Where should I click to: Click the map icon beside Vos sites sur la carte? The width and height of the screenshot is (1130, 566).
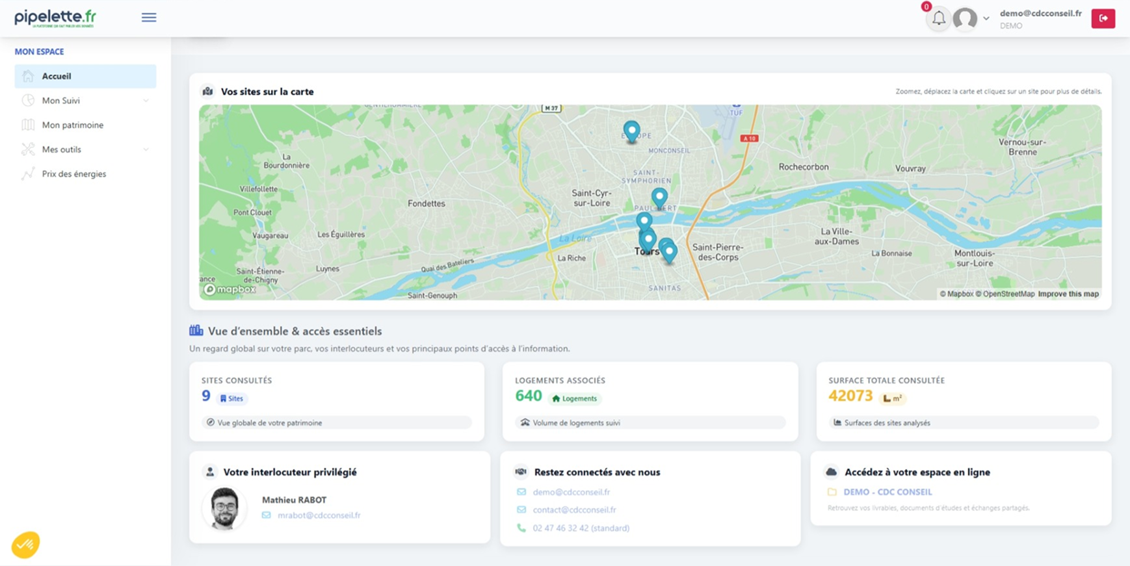tap(207, 92)
